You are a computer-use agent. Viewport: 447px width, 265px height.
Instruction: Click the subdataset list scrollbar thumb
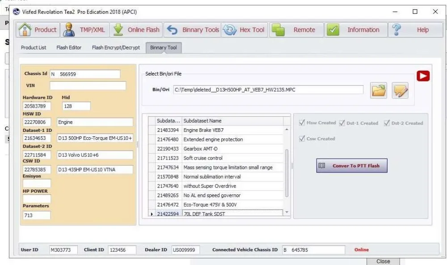[287, 173]
